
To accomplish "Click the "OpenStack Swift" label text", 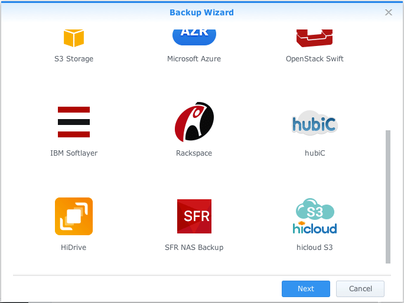I will click(315, 59).
